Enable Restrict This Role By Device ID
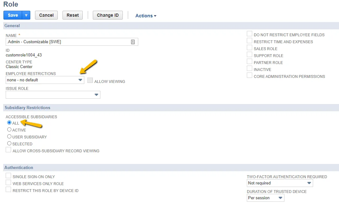This screenshot has height=204, width=339. click(9, 189)
